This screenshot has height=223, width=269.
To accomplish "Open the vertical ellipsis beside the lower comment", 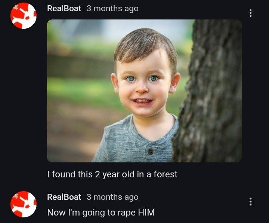I will [x=250, y=202].
